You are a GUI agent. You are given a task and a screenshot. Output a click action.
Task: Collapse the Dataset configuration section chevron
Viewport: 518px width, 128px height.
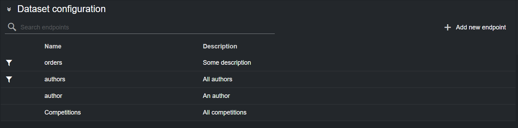pos(9,9)
